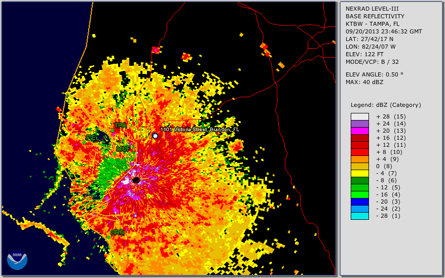445x278 pixels.
Task: Click the ELEV: 122 FT text
Action: (x=364, y=54)
